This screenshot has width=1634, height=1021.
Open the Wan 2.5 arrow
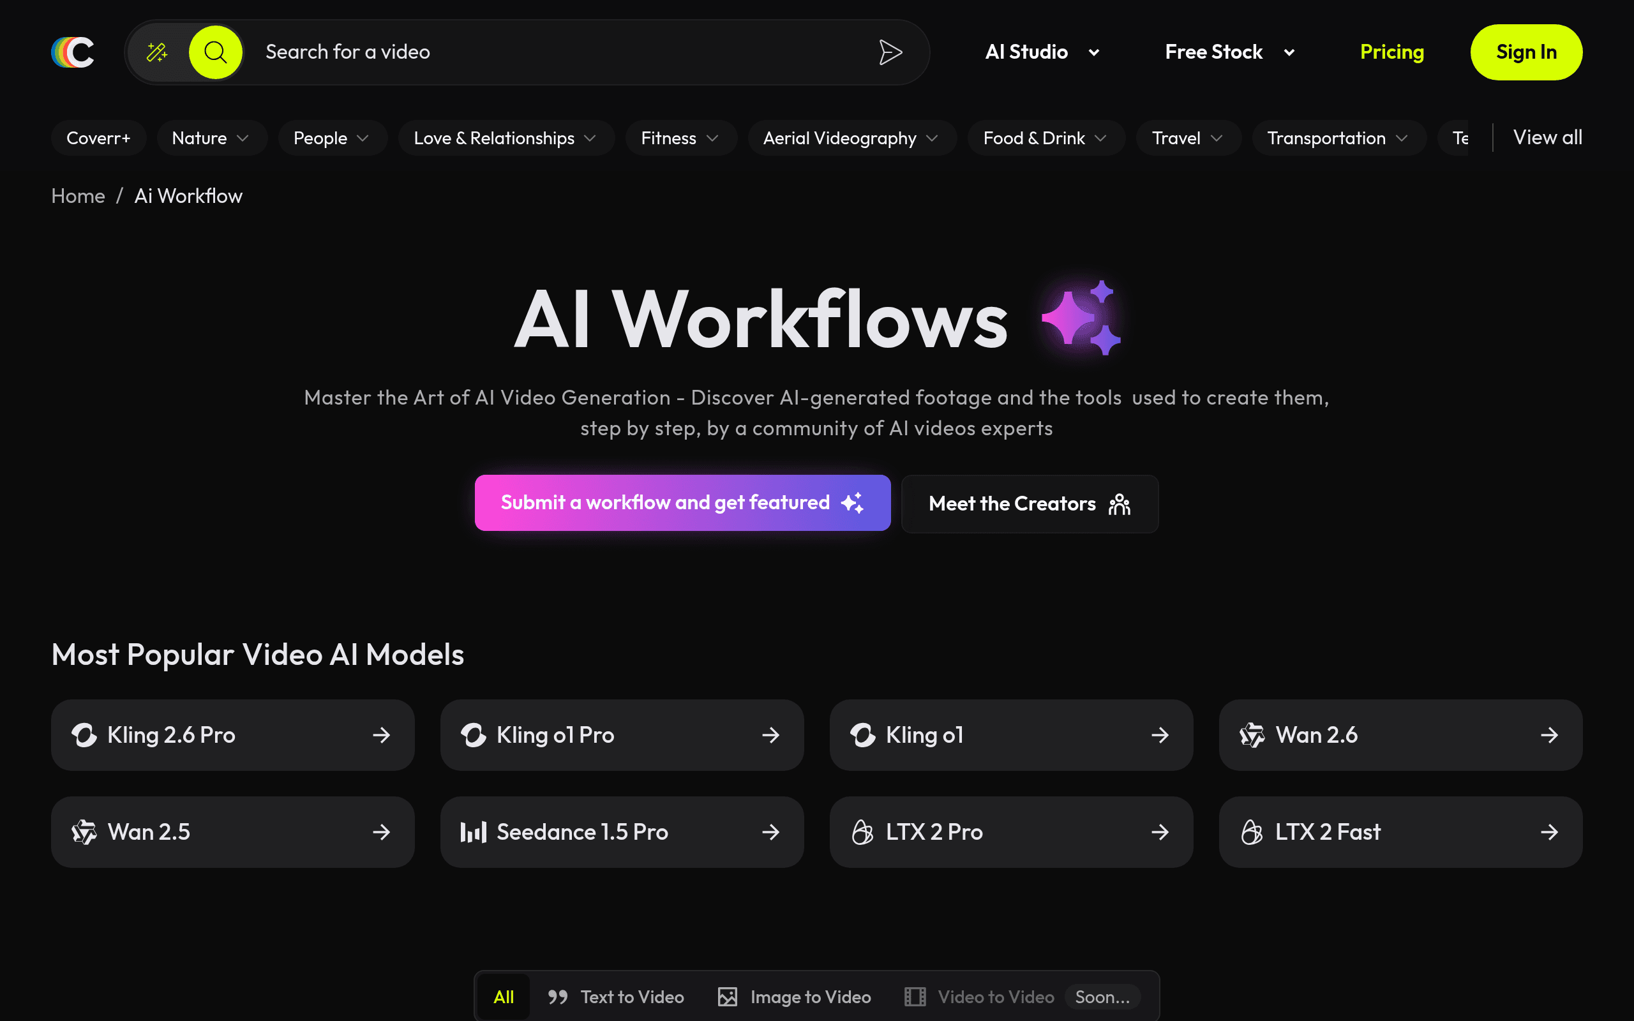(x=382, y=832)
